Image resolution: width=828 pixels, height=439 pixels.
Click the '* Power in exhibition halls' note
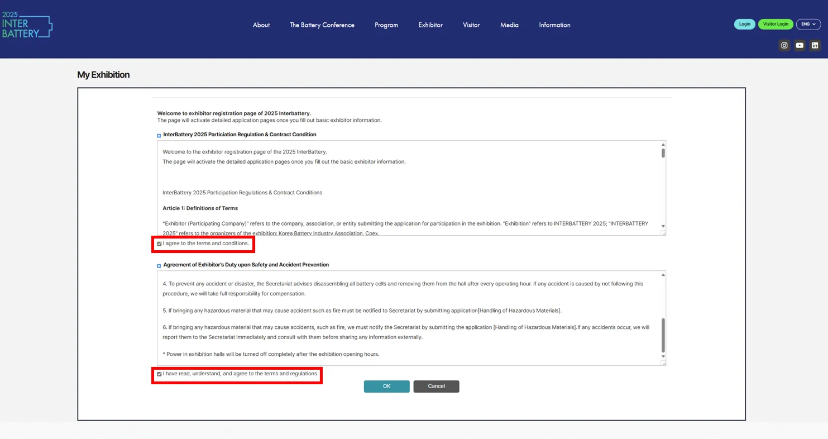coord(271,354)
